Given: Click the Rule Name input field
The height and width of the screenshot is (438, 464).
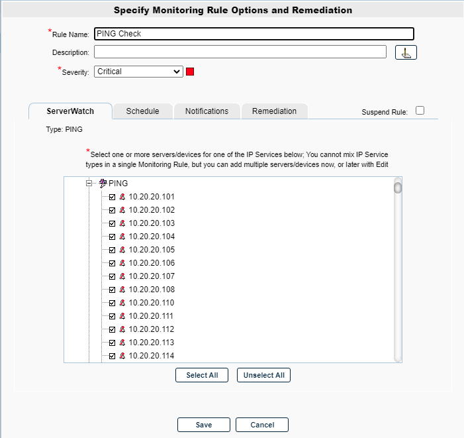Looking at the screenshot, I should (254, 34).
